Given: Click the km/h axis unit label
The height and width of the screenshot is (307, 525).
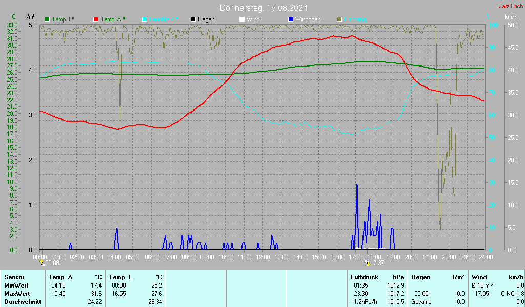Looking at the screenshot, I should pos(511,17).
